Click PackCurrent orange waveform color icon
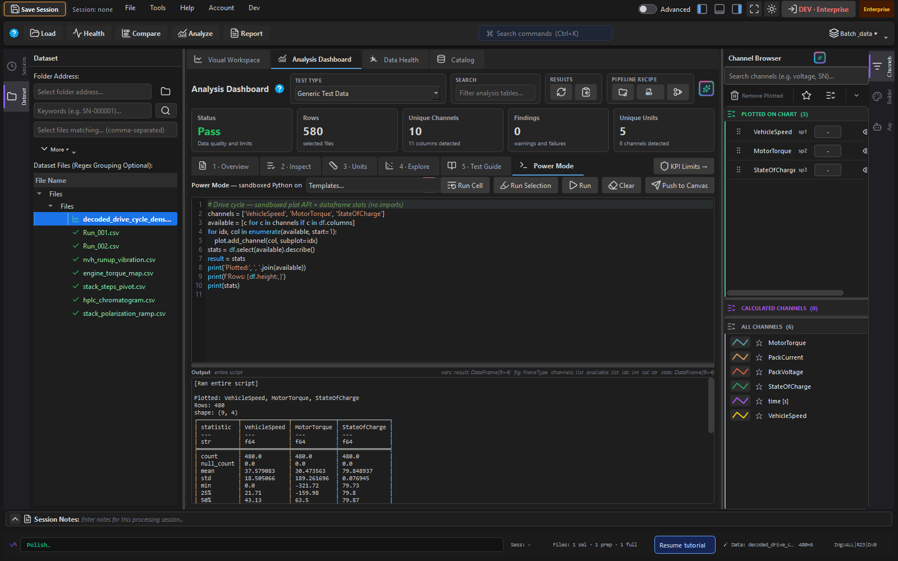 [x=740, y=357]
